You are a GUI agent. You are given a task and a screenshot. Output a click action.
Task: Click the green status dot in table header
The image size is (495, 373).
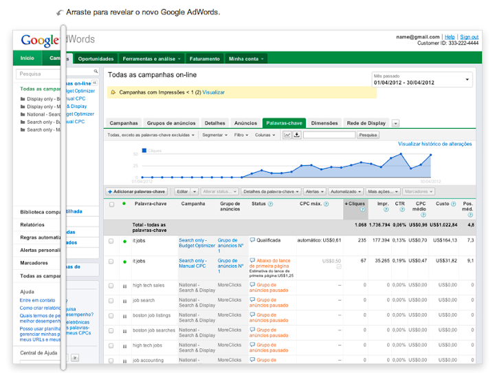[124, 204]
